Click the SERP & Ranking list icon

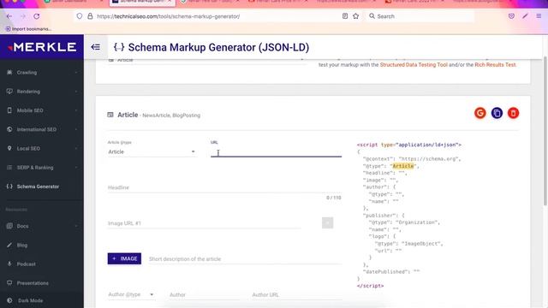(9, 168)
